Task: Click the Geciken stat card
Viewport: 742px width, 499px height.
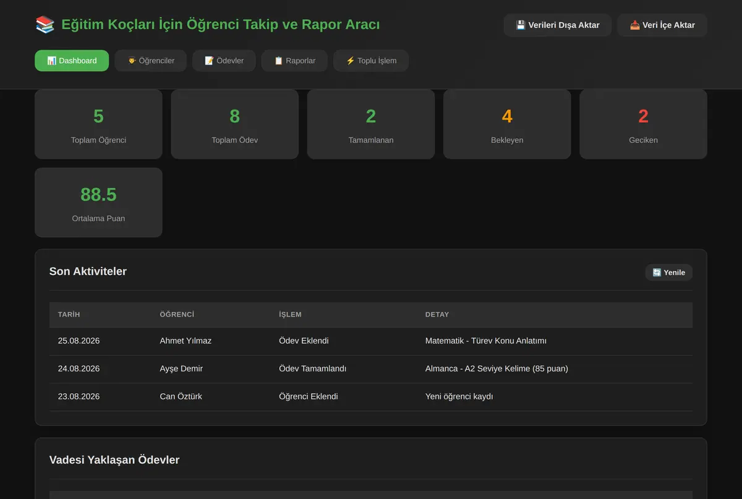Action: tap(643, 124)
